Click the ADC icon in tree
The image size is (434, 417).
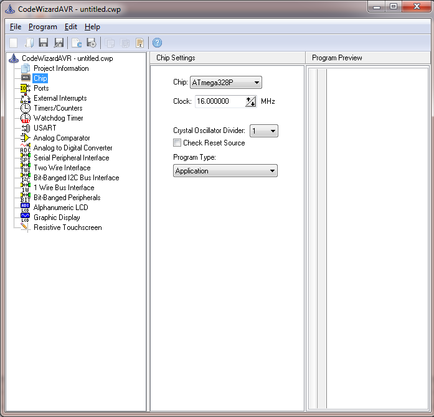click(26, 148)
